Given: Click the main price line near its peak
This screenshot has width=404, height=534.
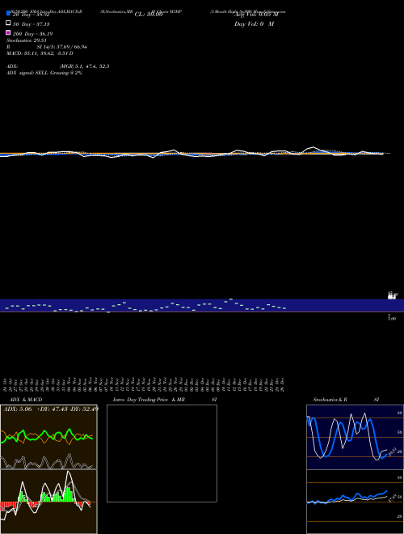Looking at the screenshot, I should [x=314, y=147].
